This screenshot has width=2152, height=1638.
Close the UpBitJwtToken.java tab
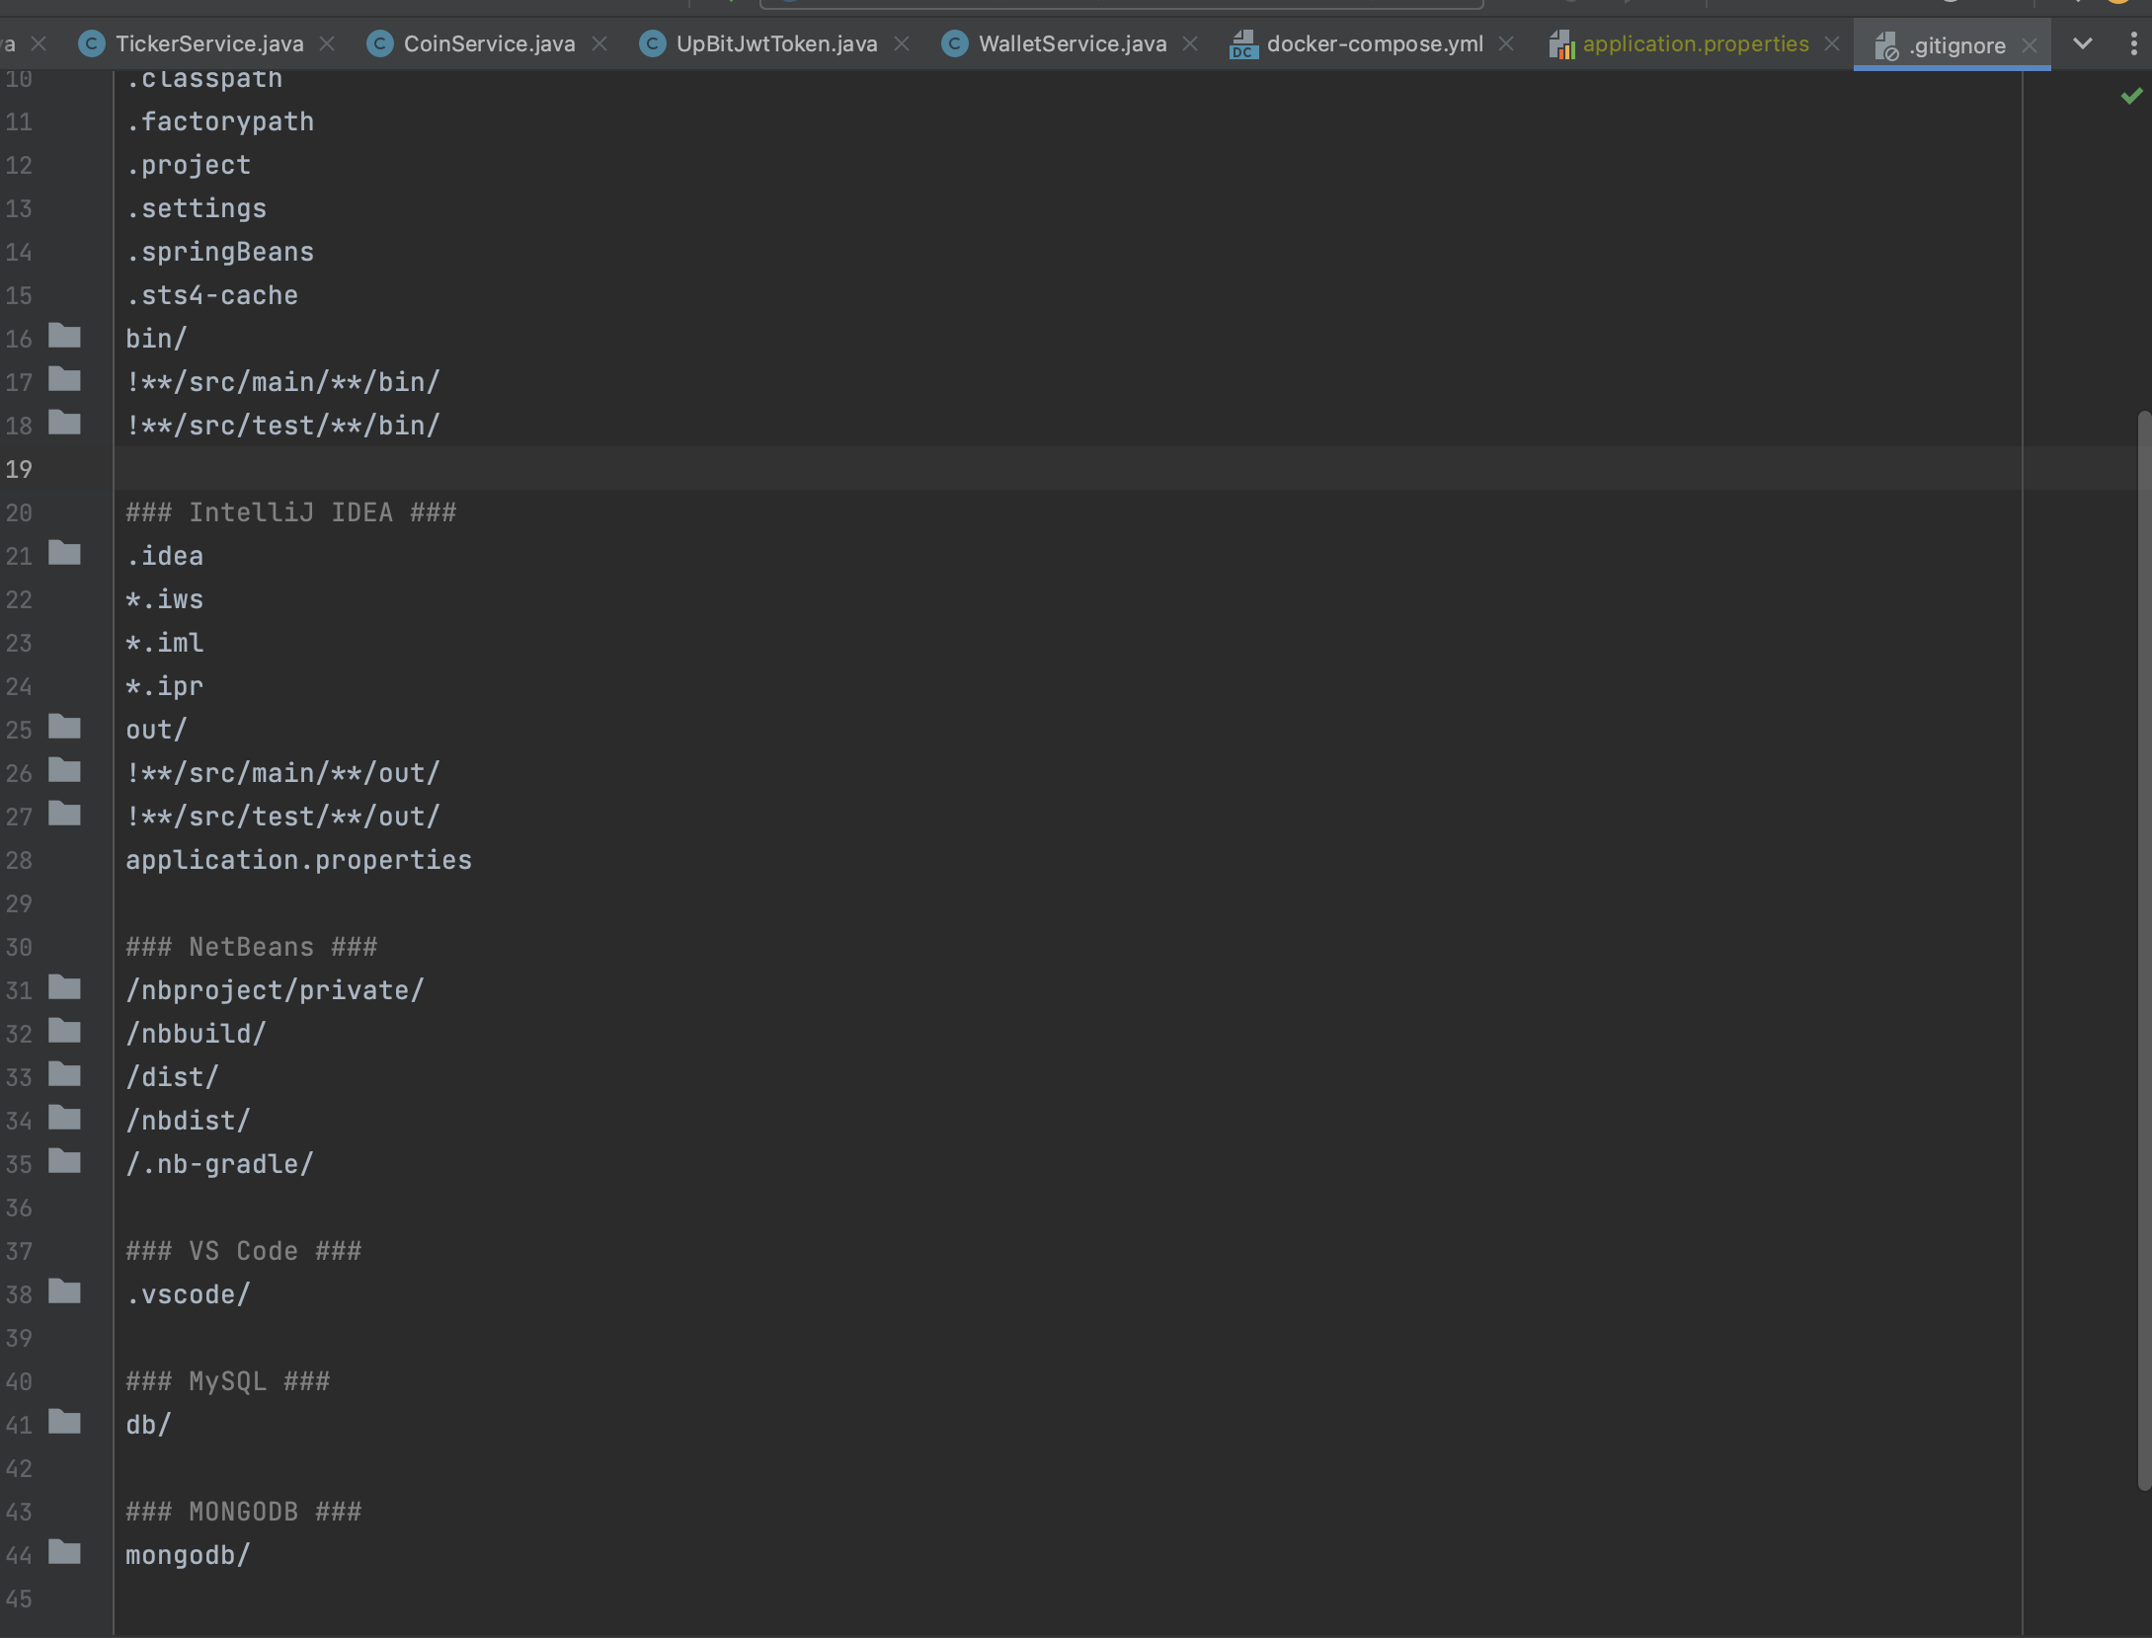coord(902,44)
